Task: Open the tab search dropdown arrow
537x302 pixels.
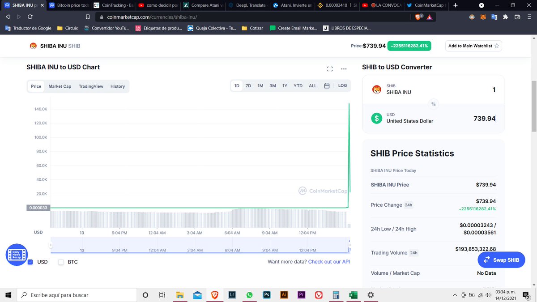Action: tap(482, 5)
